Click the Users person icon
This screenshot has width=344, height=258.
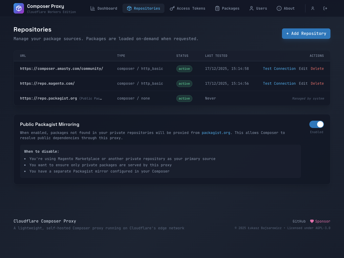(x=251, y=8)
